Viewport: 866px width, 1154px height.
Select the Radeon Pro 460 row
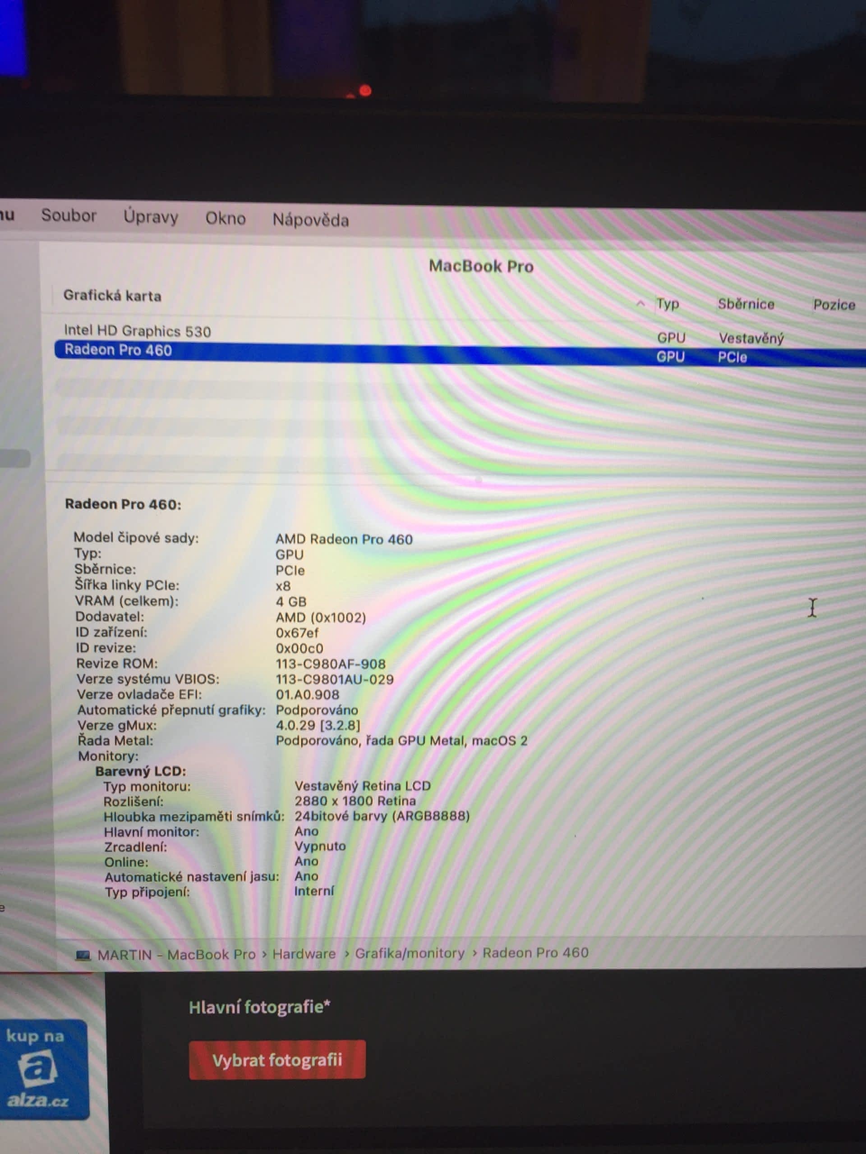click(118, 350)
